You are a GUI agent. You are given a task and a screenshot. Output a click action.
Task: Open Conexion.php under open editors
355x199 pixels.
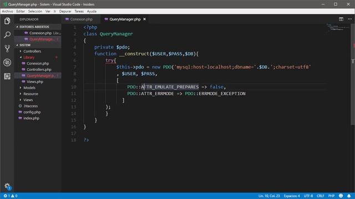pyautogui.click(x=38, y=33)
